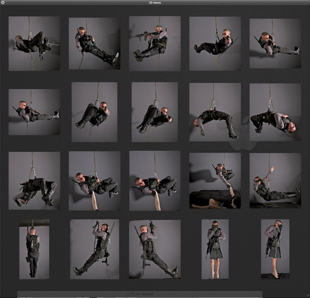
Task: Choose back-view climber with rifle and spread legs
Action: [155, 249]
